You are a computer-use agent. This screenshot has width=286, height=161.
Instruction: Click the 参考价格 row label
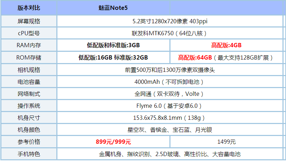click(x=29, y=142)
